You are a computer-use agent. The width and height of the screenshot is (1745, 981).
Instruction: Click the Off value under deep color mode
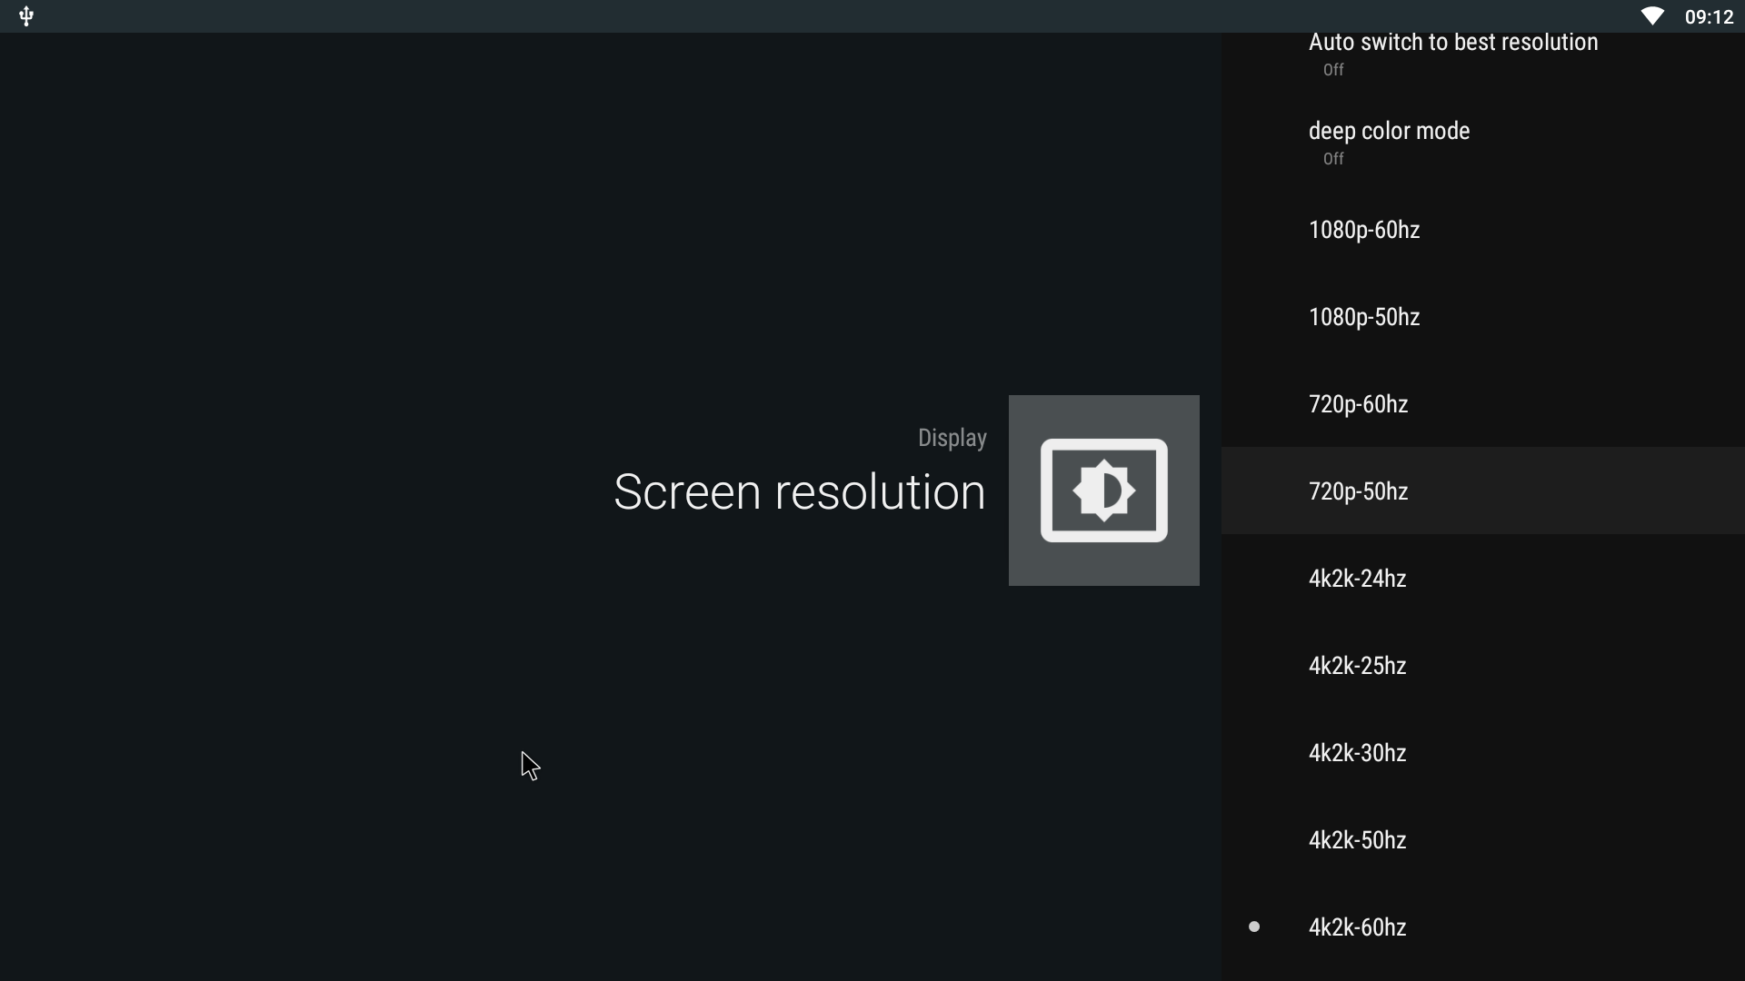(x=1333, y=159)
